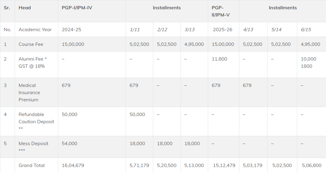
Task: Click the Course Fee row label
Action: pos(31,44)
